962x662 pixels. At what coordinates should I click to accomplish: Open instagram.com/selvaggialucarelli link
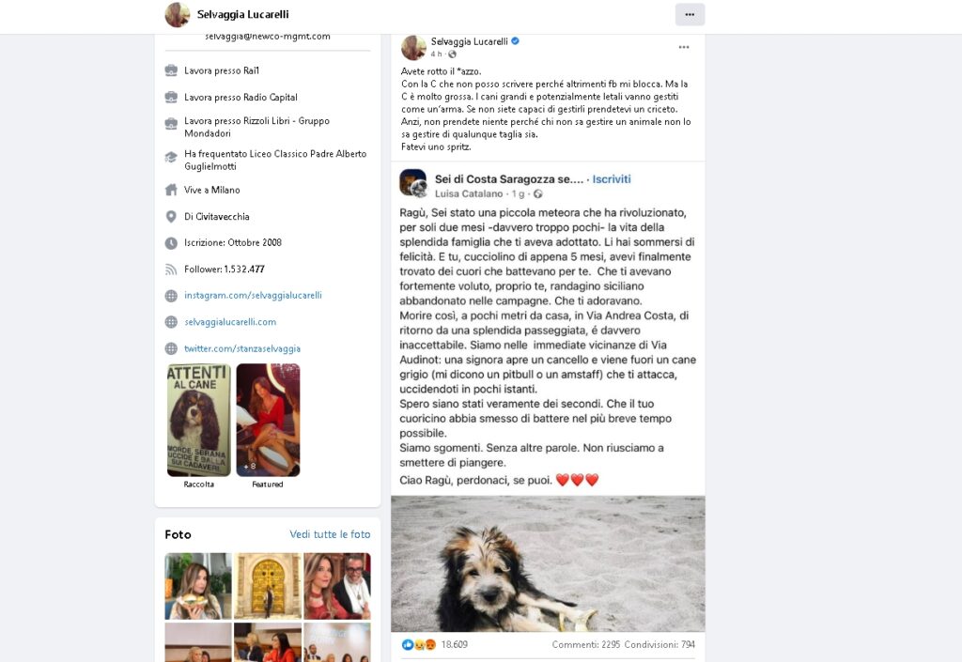253,296
